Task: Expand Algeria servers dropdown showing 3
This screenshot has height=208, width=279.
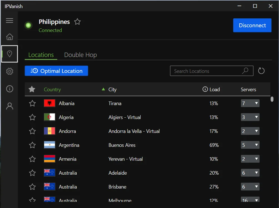Action: click(x=250, y=117)
